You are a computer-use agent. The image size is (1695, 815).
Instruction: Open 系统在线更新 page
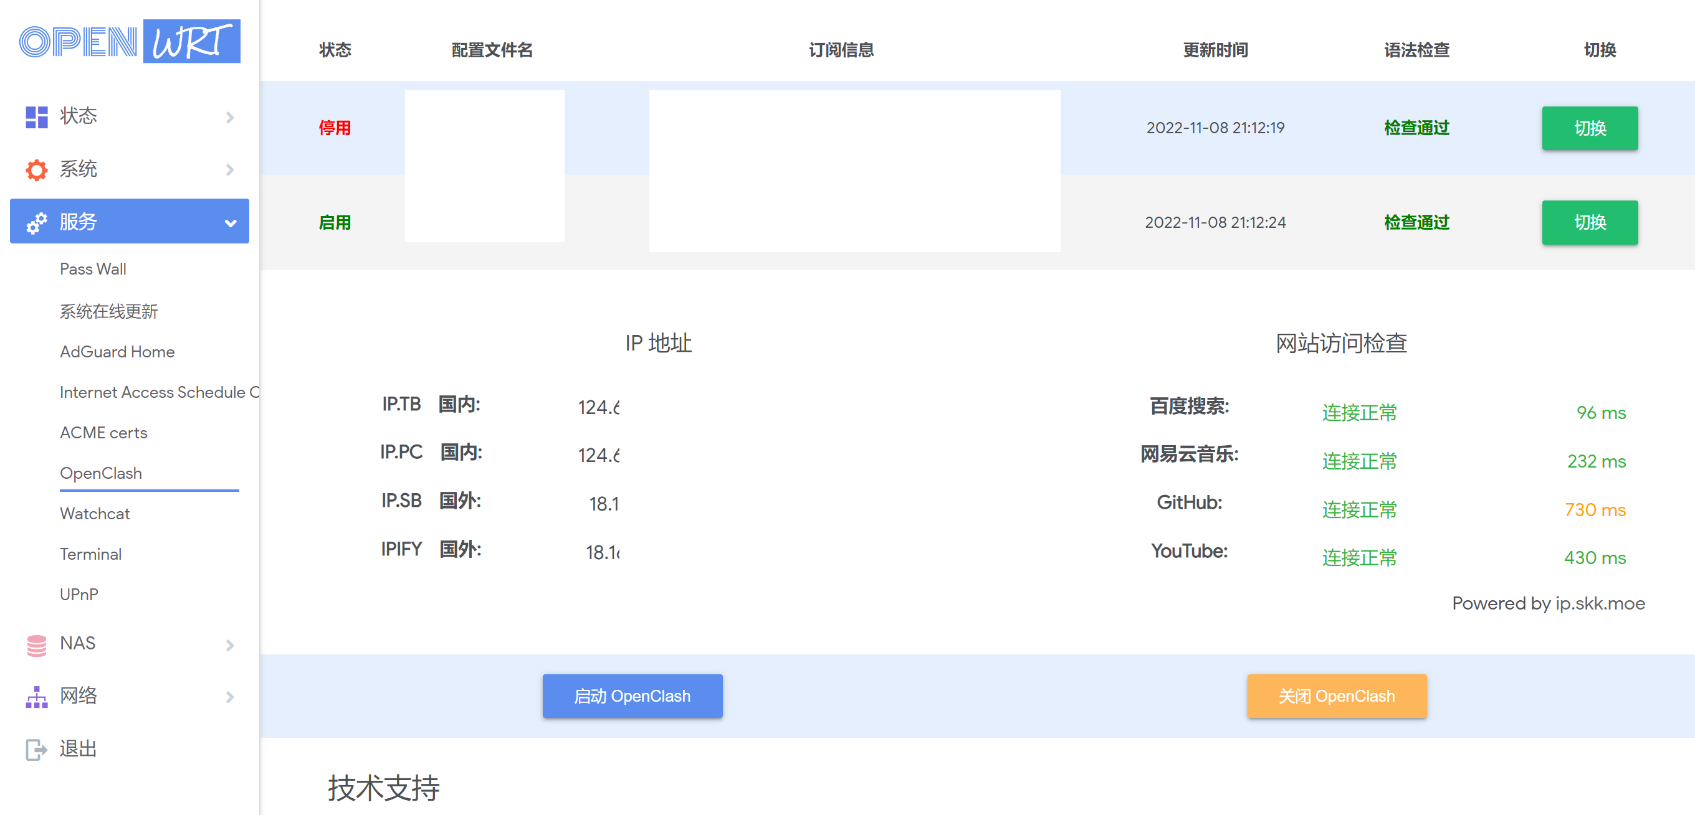coord(108,311)
